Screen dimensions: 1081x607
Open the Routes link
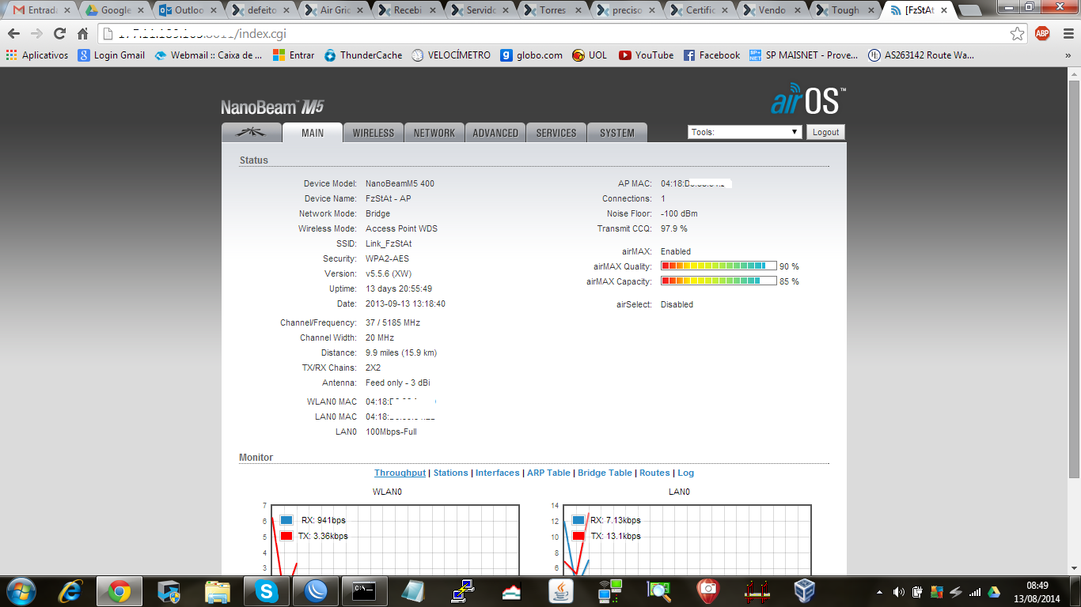(x=654, y=473)
